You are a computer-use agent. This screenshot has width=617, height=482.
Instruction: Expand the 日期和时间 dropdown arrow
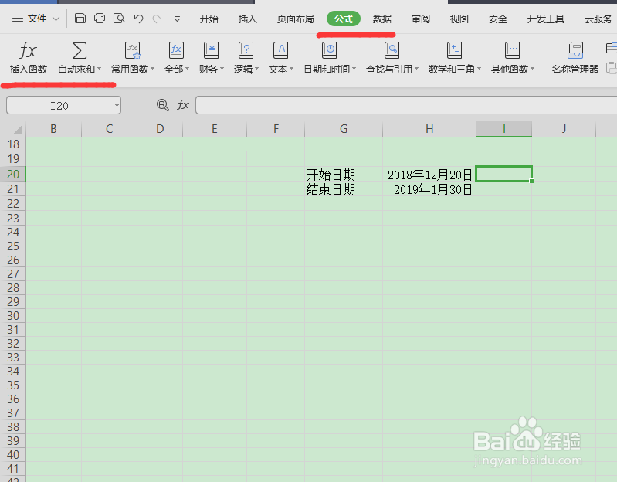click(354, 69)
